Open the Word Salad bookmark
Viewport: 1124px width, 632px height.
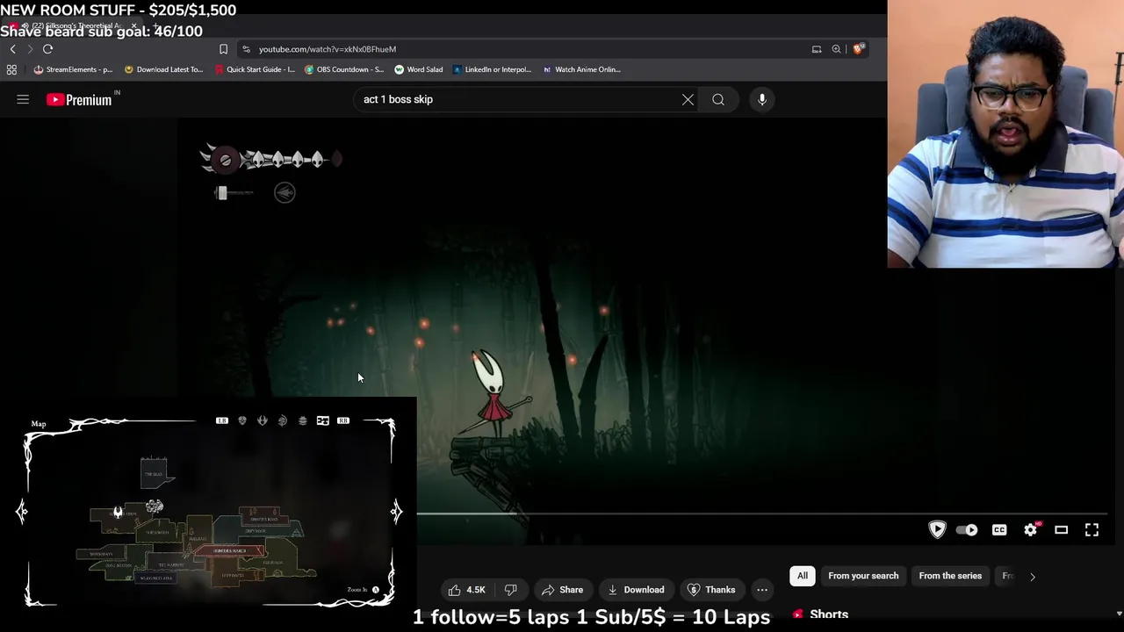tap(419, 69)
